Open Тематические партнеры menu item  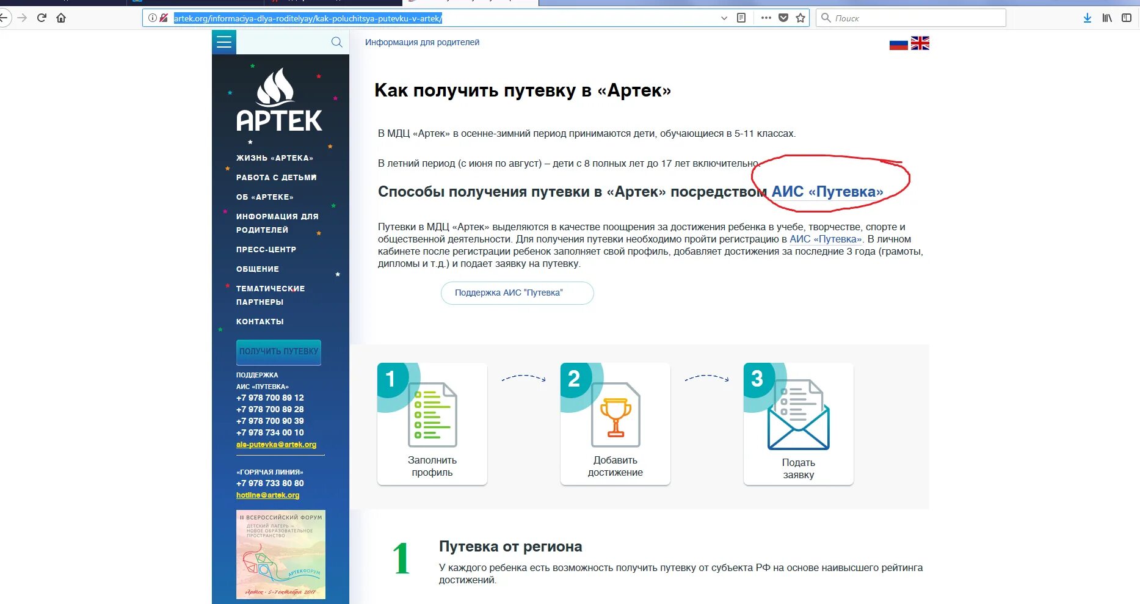click(270, 295)
